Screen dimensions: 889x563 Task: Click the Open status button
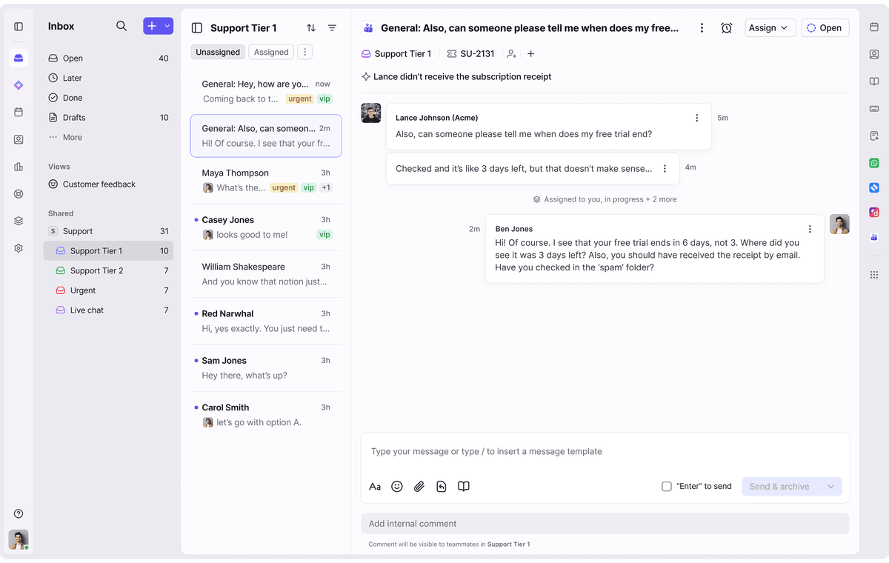(x=825, y=28)
